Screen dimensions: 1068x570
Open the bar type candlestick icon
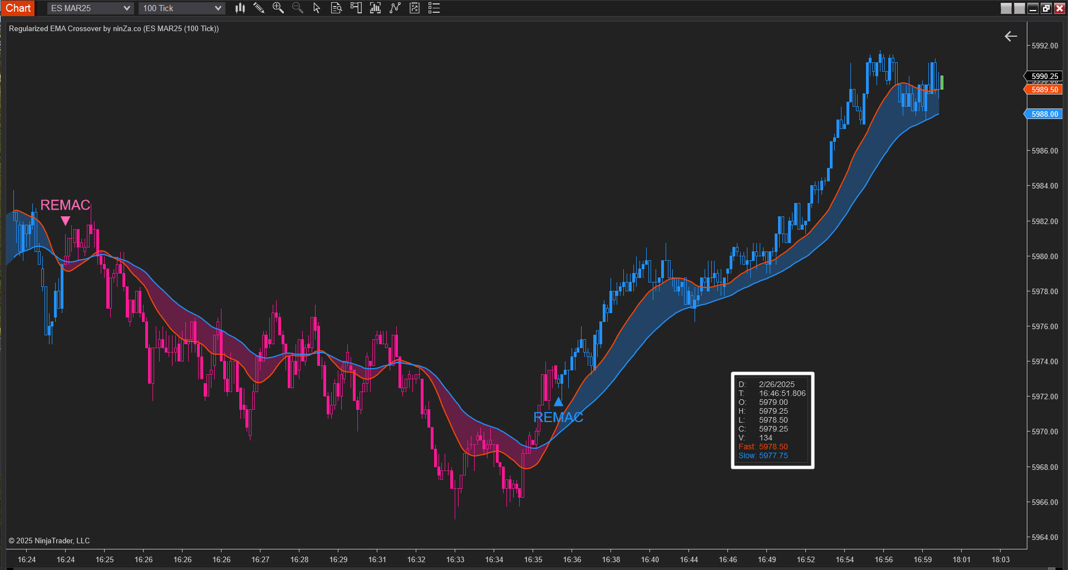[x=240, y=8]
